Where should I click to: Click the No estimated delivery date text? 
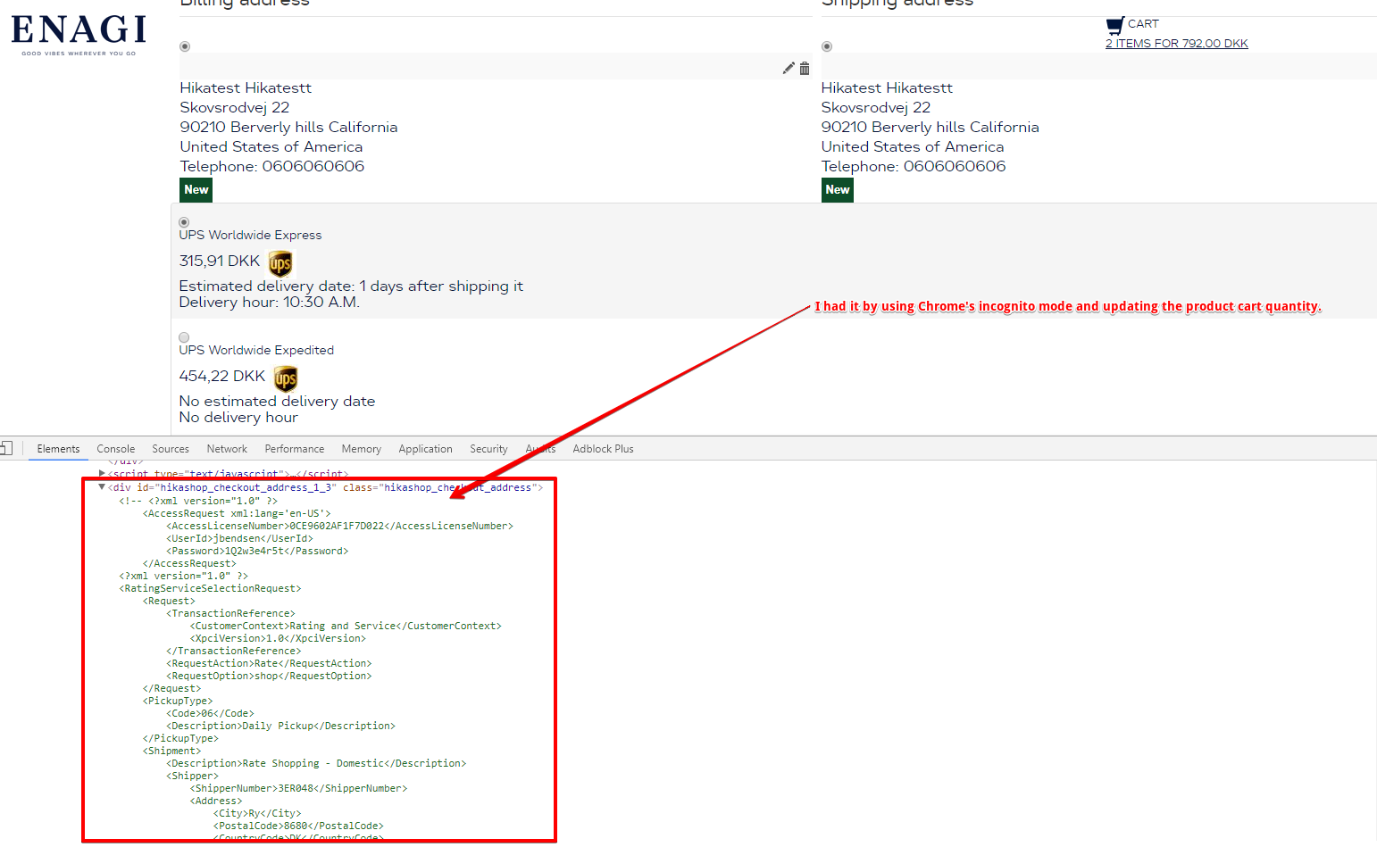click(x=277, y=401)
